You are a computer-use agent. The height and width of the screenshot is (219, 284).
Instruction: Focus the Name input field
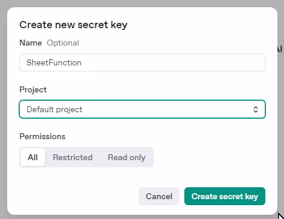tap(142, 62)
